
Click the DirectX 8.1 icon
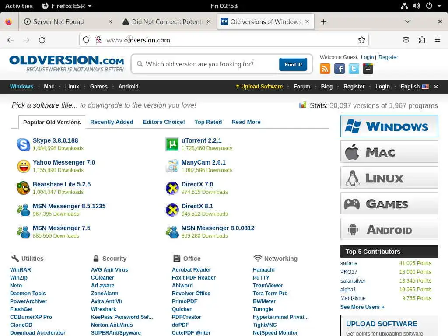tap(172, 210)
